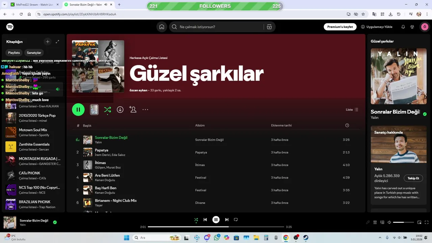Open the Liste view options dropdown
The height and width of the screenshot is (243, 432).
point(352,110)
